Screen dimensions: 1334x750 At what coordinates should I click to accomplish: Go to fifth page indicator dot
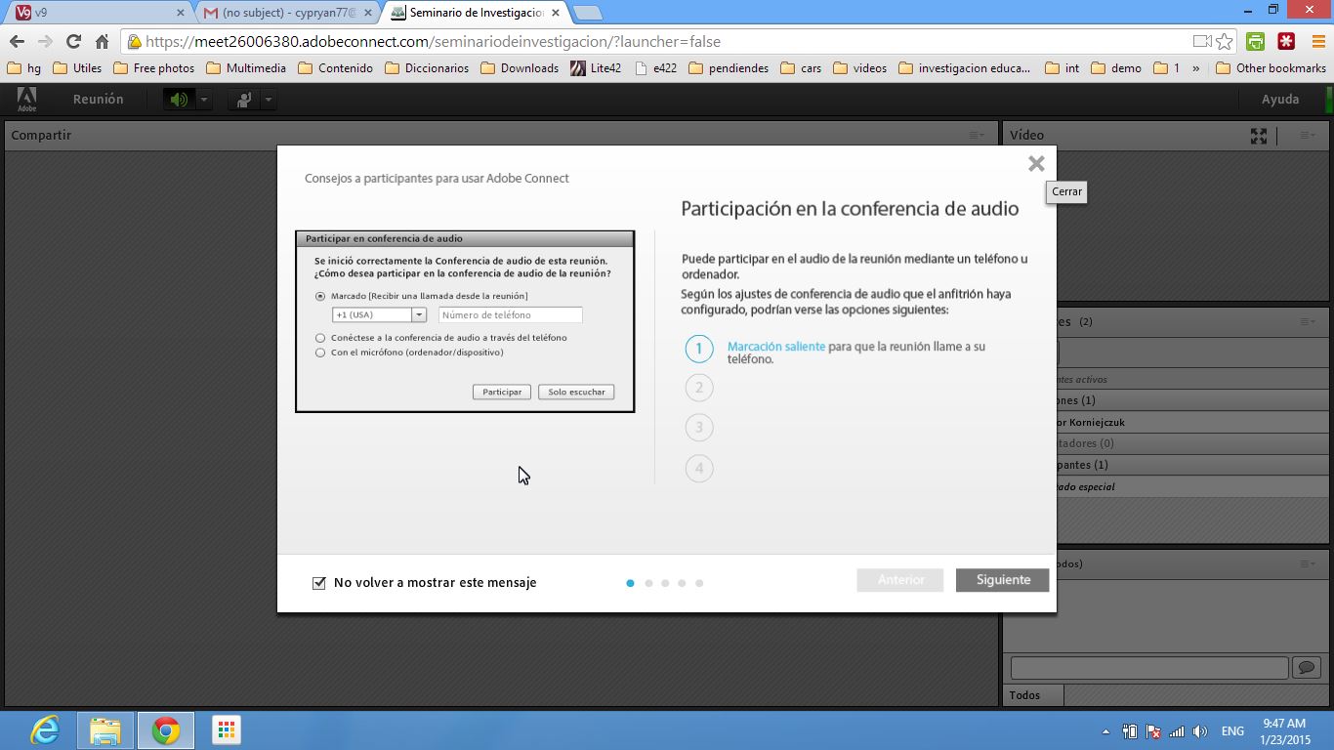click(x=699, y=583)
